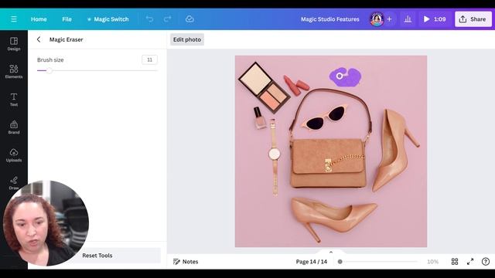Click the Page 14 / 14 indicator
Screen dimensions: 495x278
[311, 262]
